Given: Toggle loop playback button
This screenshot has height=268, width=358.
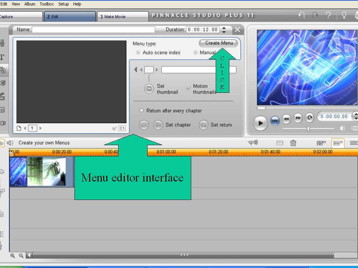Looking at the screenshot, I should pyautogui.click(x=310, y=118).
